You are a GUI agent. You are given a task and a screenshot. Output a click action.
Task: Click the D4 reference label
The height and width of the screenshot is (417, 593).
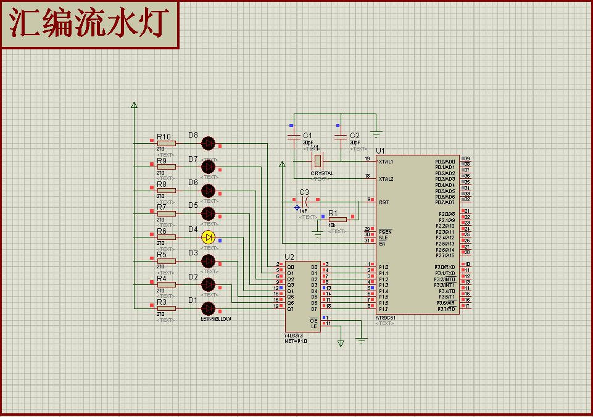pyautogui.click(x=193, y=229)
